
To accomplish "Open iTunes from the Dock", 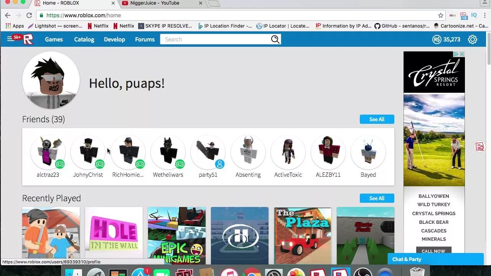I will (x=229, y=272).
